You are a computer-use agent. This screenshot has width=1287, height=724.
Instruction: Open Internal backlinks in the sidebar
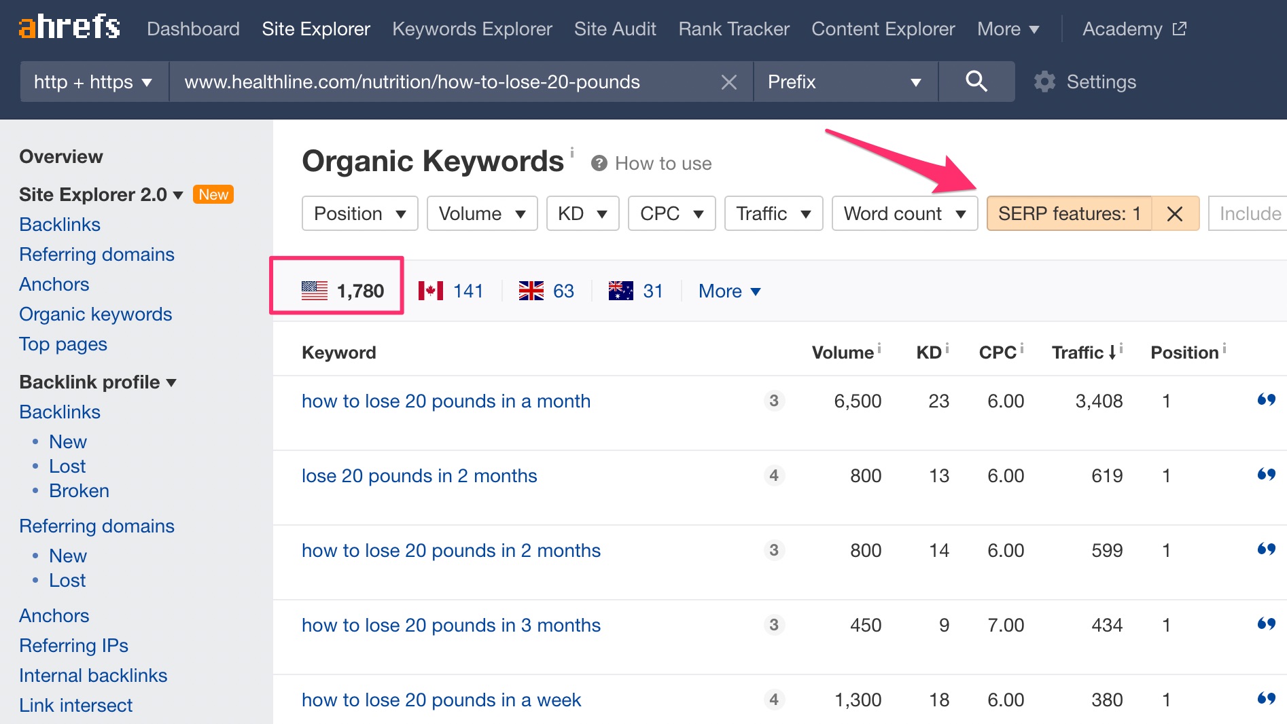coord(93,675)
